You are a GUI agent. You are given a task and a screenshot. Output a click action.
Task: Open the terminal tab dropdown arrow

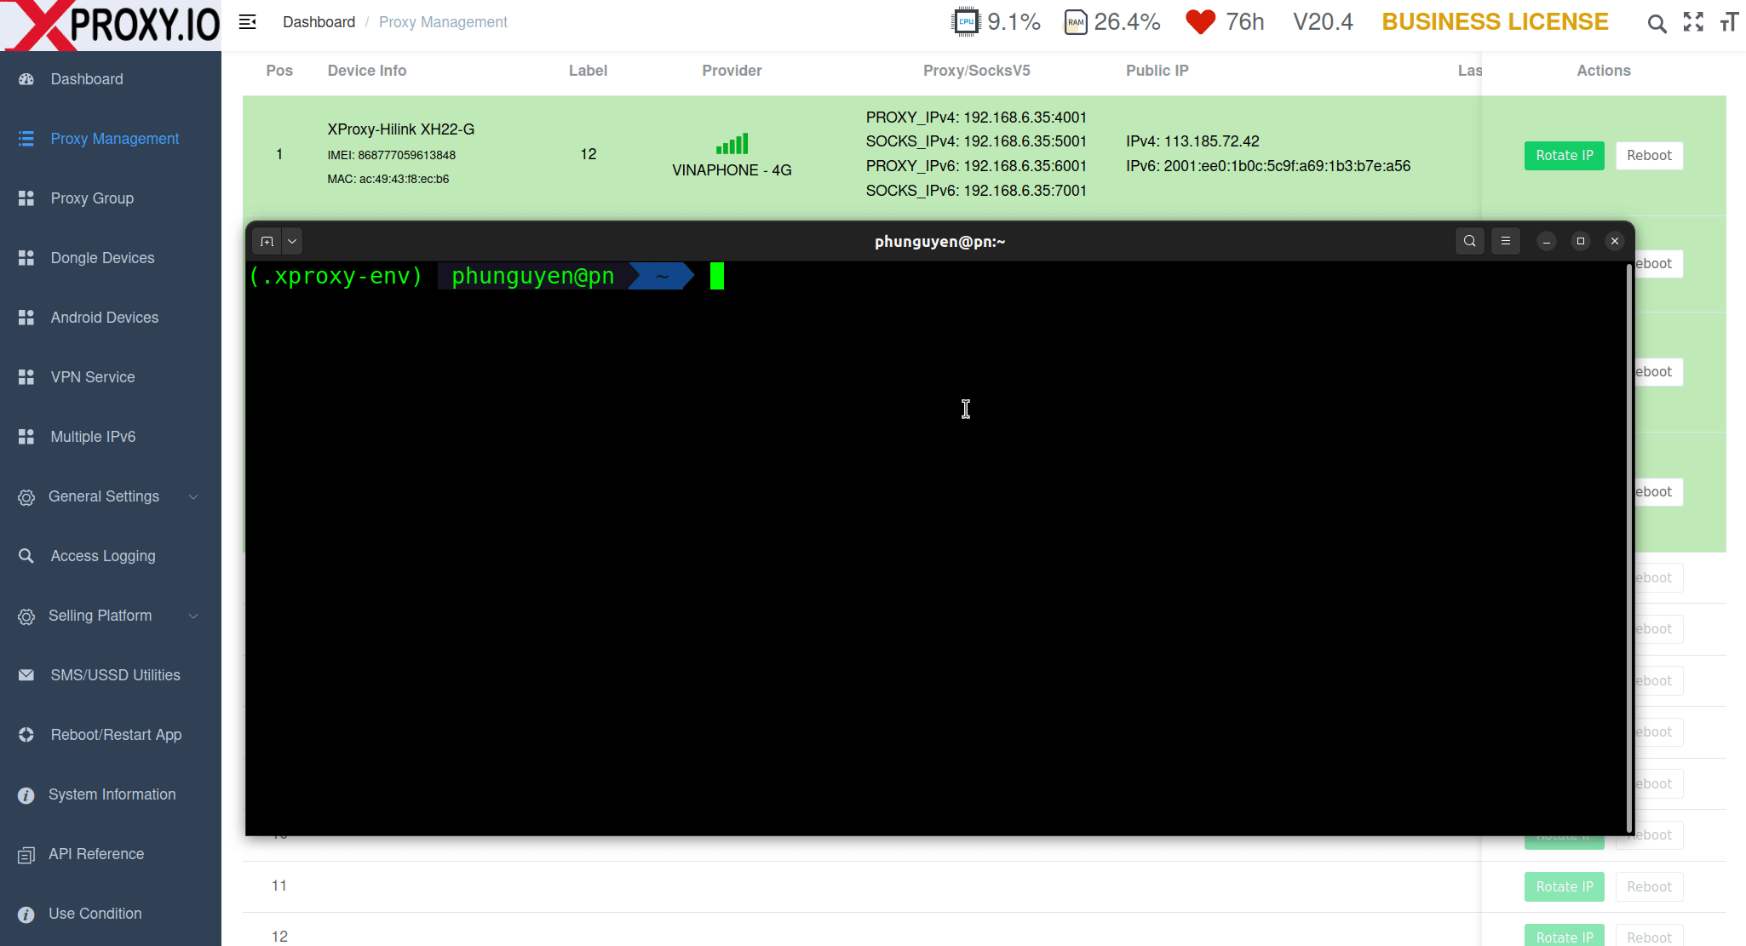click(292, 241)
